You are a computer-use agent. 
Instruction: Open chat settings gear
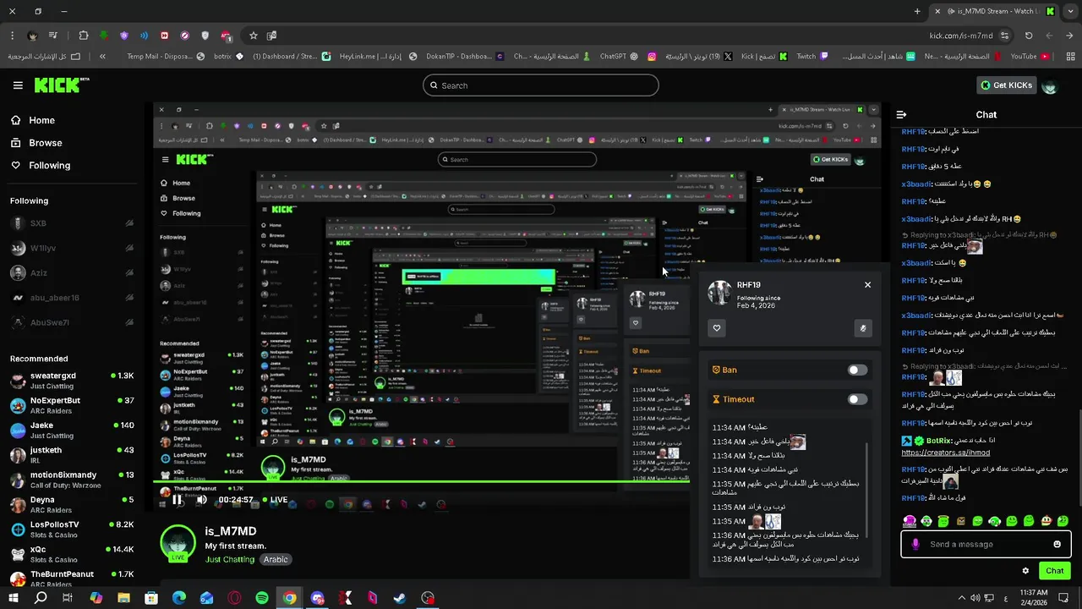point(1025,571)
